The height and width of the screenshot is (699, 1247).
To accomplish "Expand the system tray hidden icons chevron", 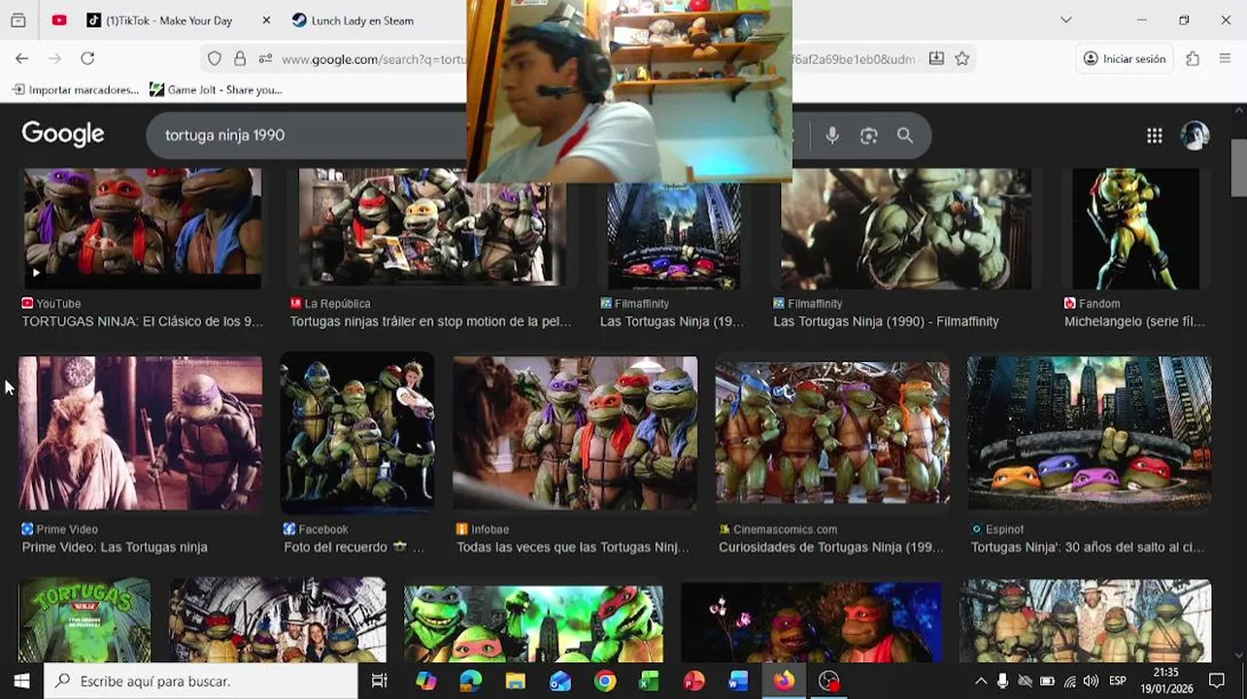I will click(981, 682).
